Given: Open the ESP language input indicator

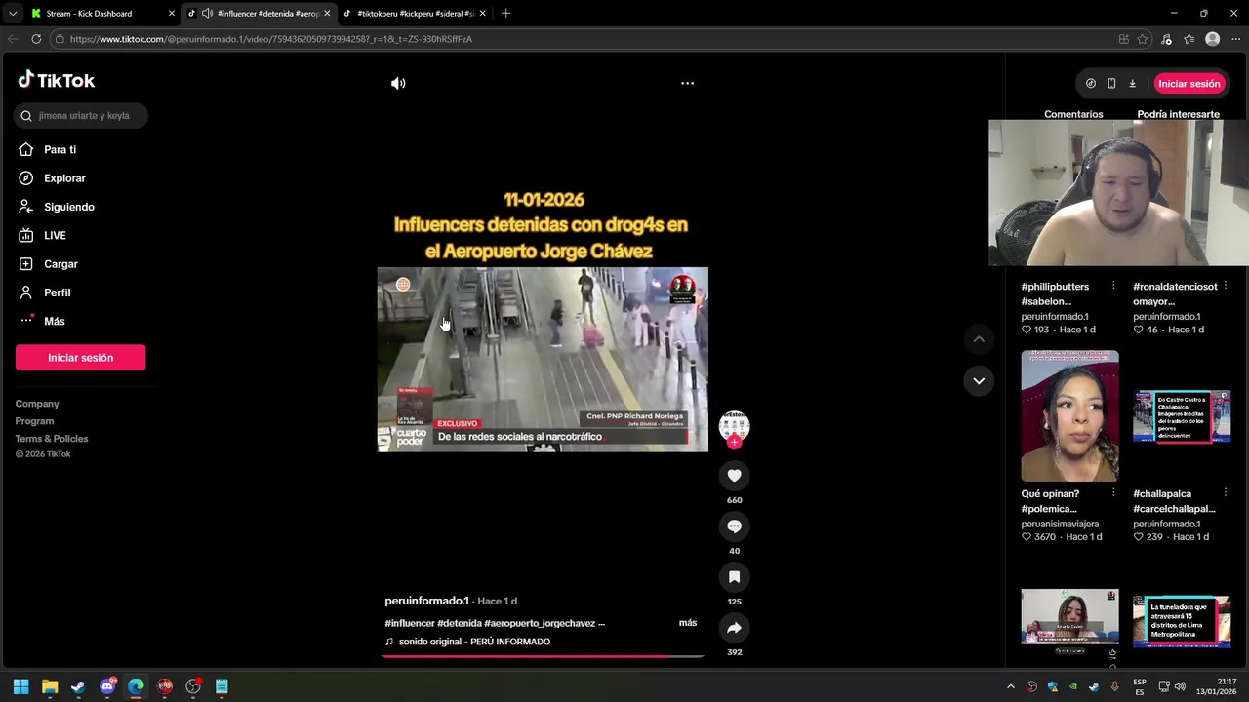Looking at the screenshot, I should [1140, 686].
